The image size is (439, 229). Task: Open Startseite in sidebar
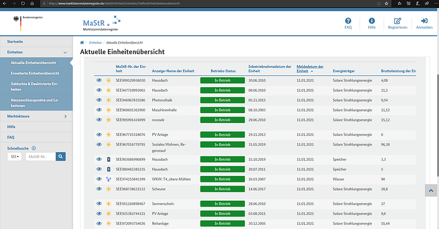point(15,41)
